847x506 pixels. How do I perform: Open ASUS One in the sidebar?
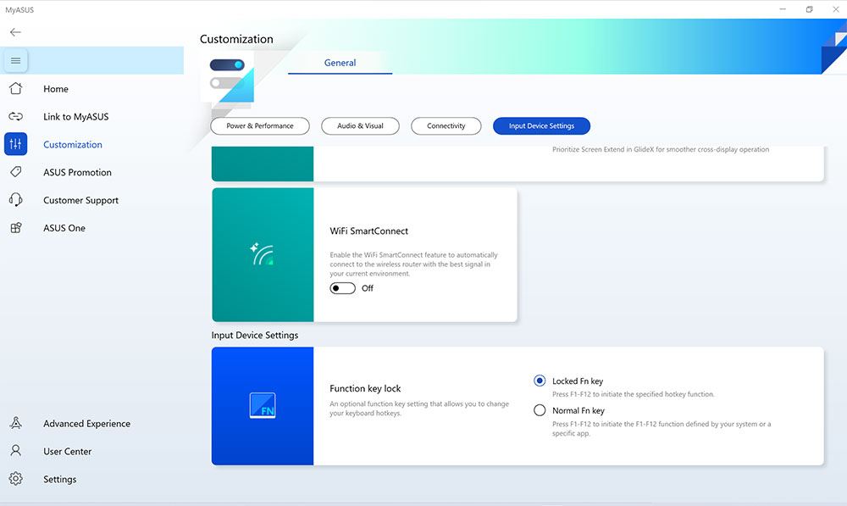[64, 228]
